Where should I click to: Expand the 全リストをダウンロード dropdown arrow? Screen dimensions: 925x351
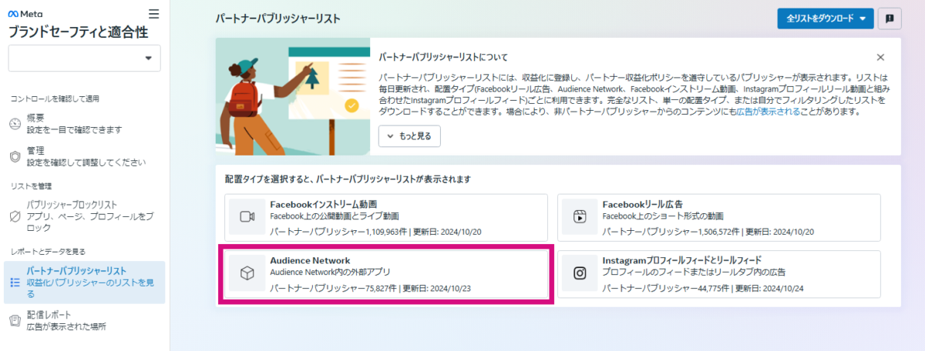pyautogui.click(x=862, y=18)
